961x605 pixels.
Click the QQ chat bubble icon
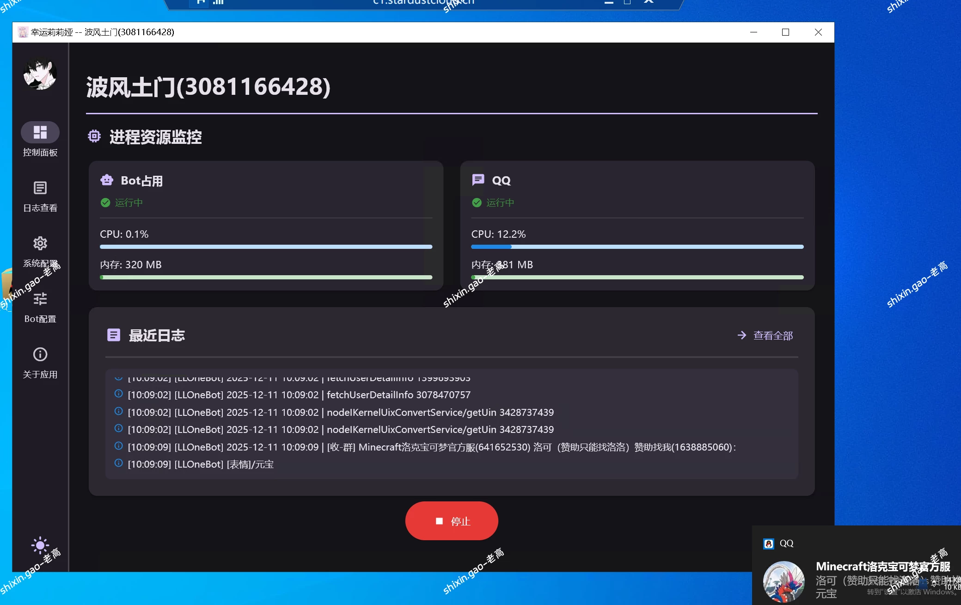pyautogui.click(x=478, y=180)
